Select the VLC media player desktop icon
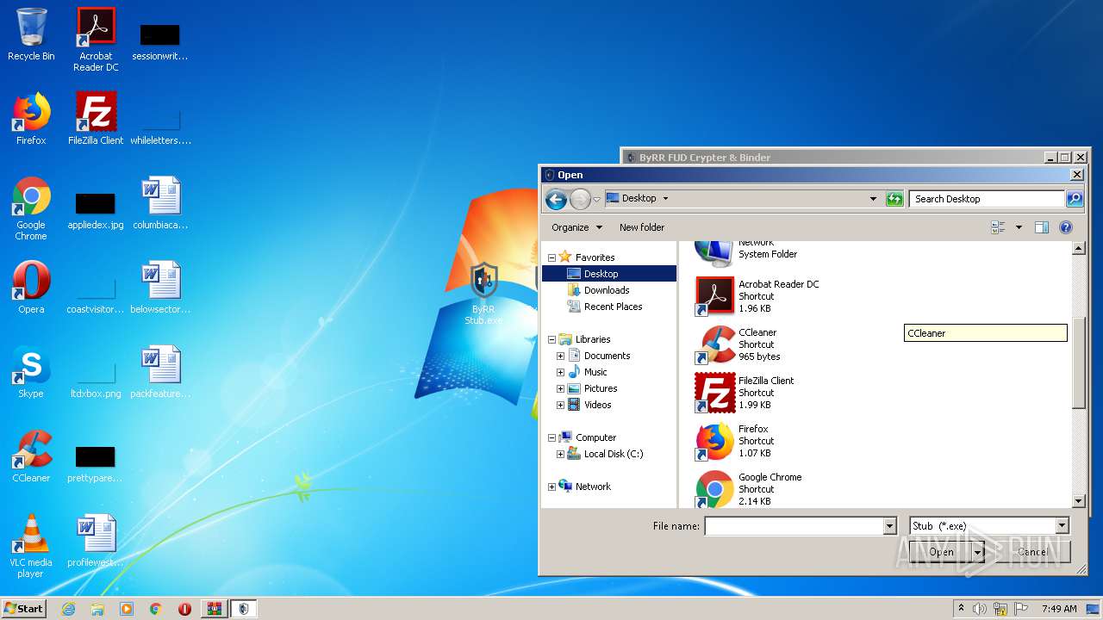The height and width of the screenshot is (620, 1103). (x=31, y=546)
